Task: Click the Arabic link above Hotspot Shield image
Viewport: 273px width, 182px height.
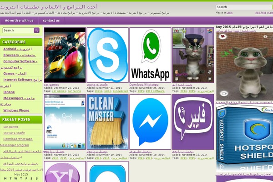Action: (244, 102)
